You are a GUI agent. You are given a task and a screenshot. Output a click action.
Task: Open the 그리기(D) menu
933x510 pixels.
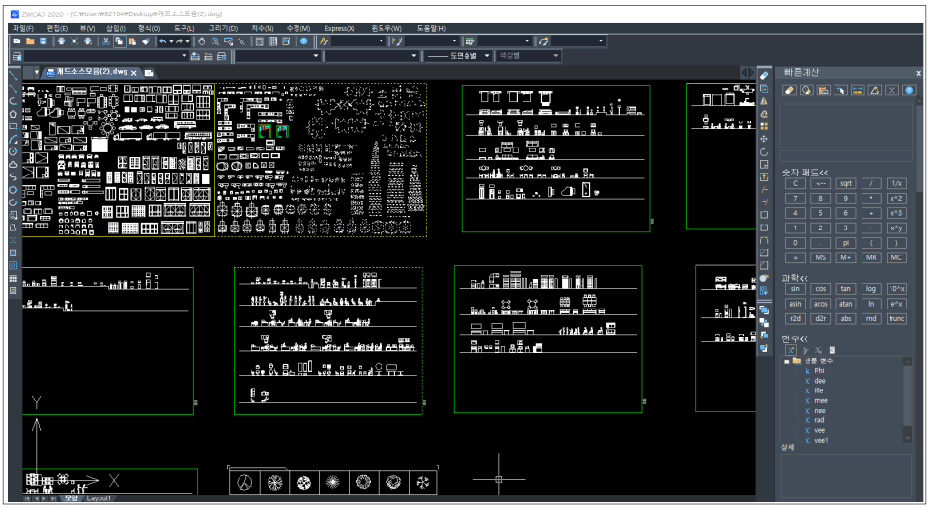click(223, 28)
